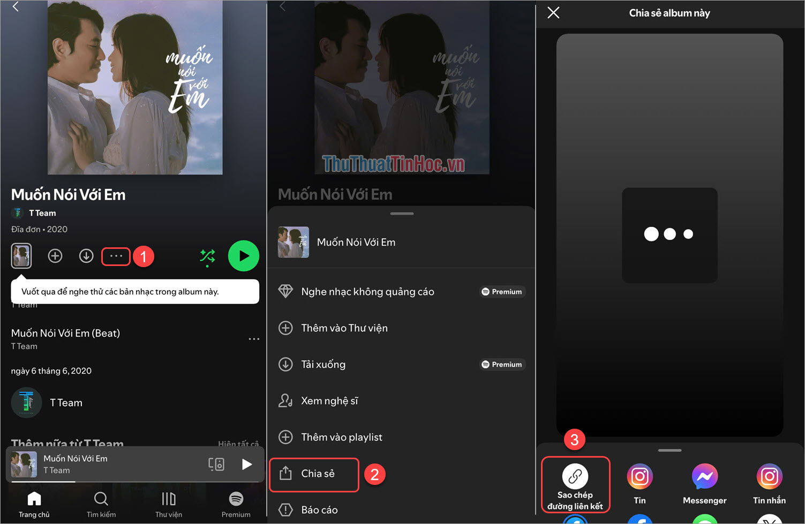Tap Hiện tất cả to show all
This screenshot has height=524, width=805.
coord(238,444)
